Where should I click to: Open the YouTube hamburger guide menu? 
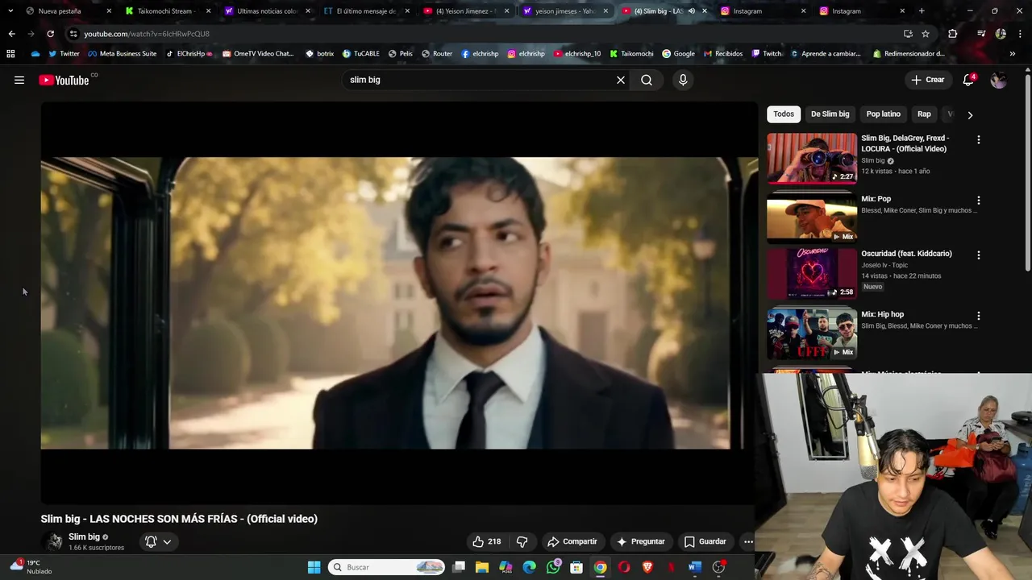(x=19, y=80)
